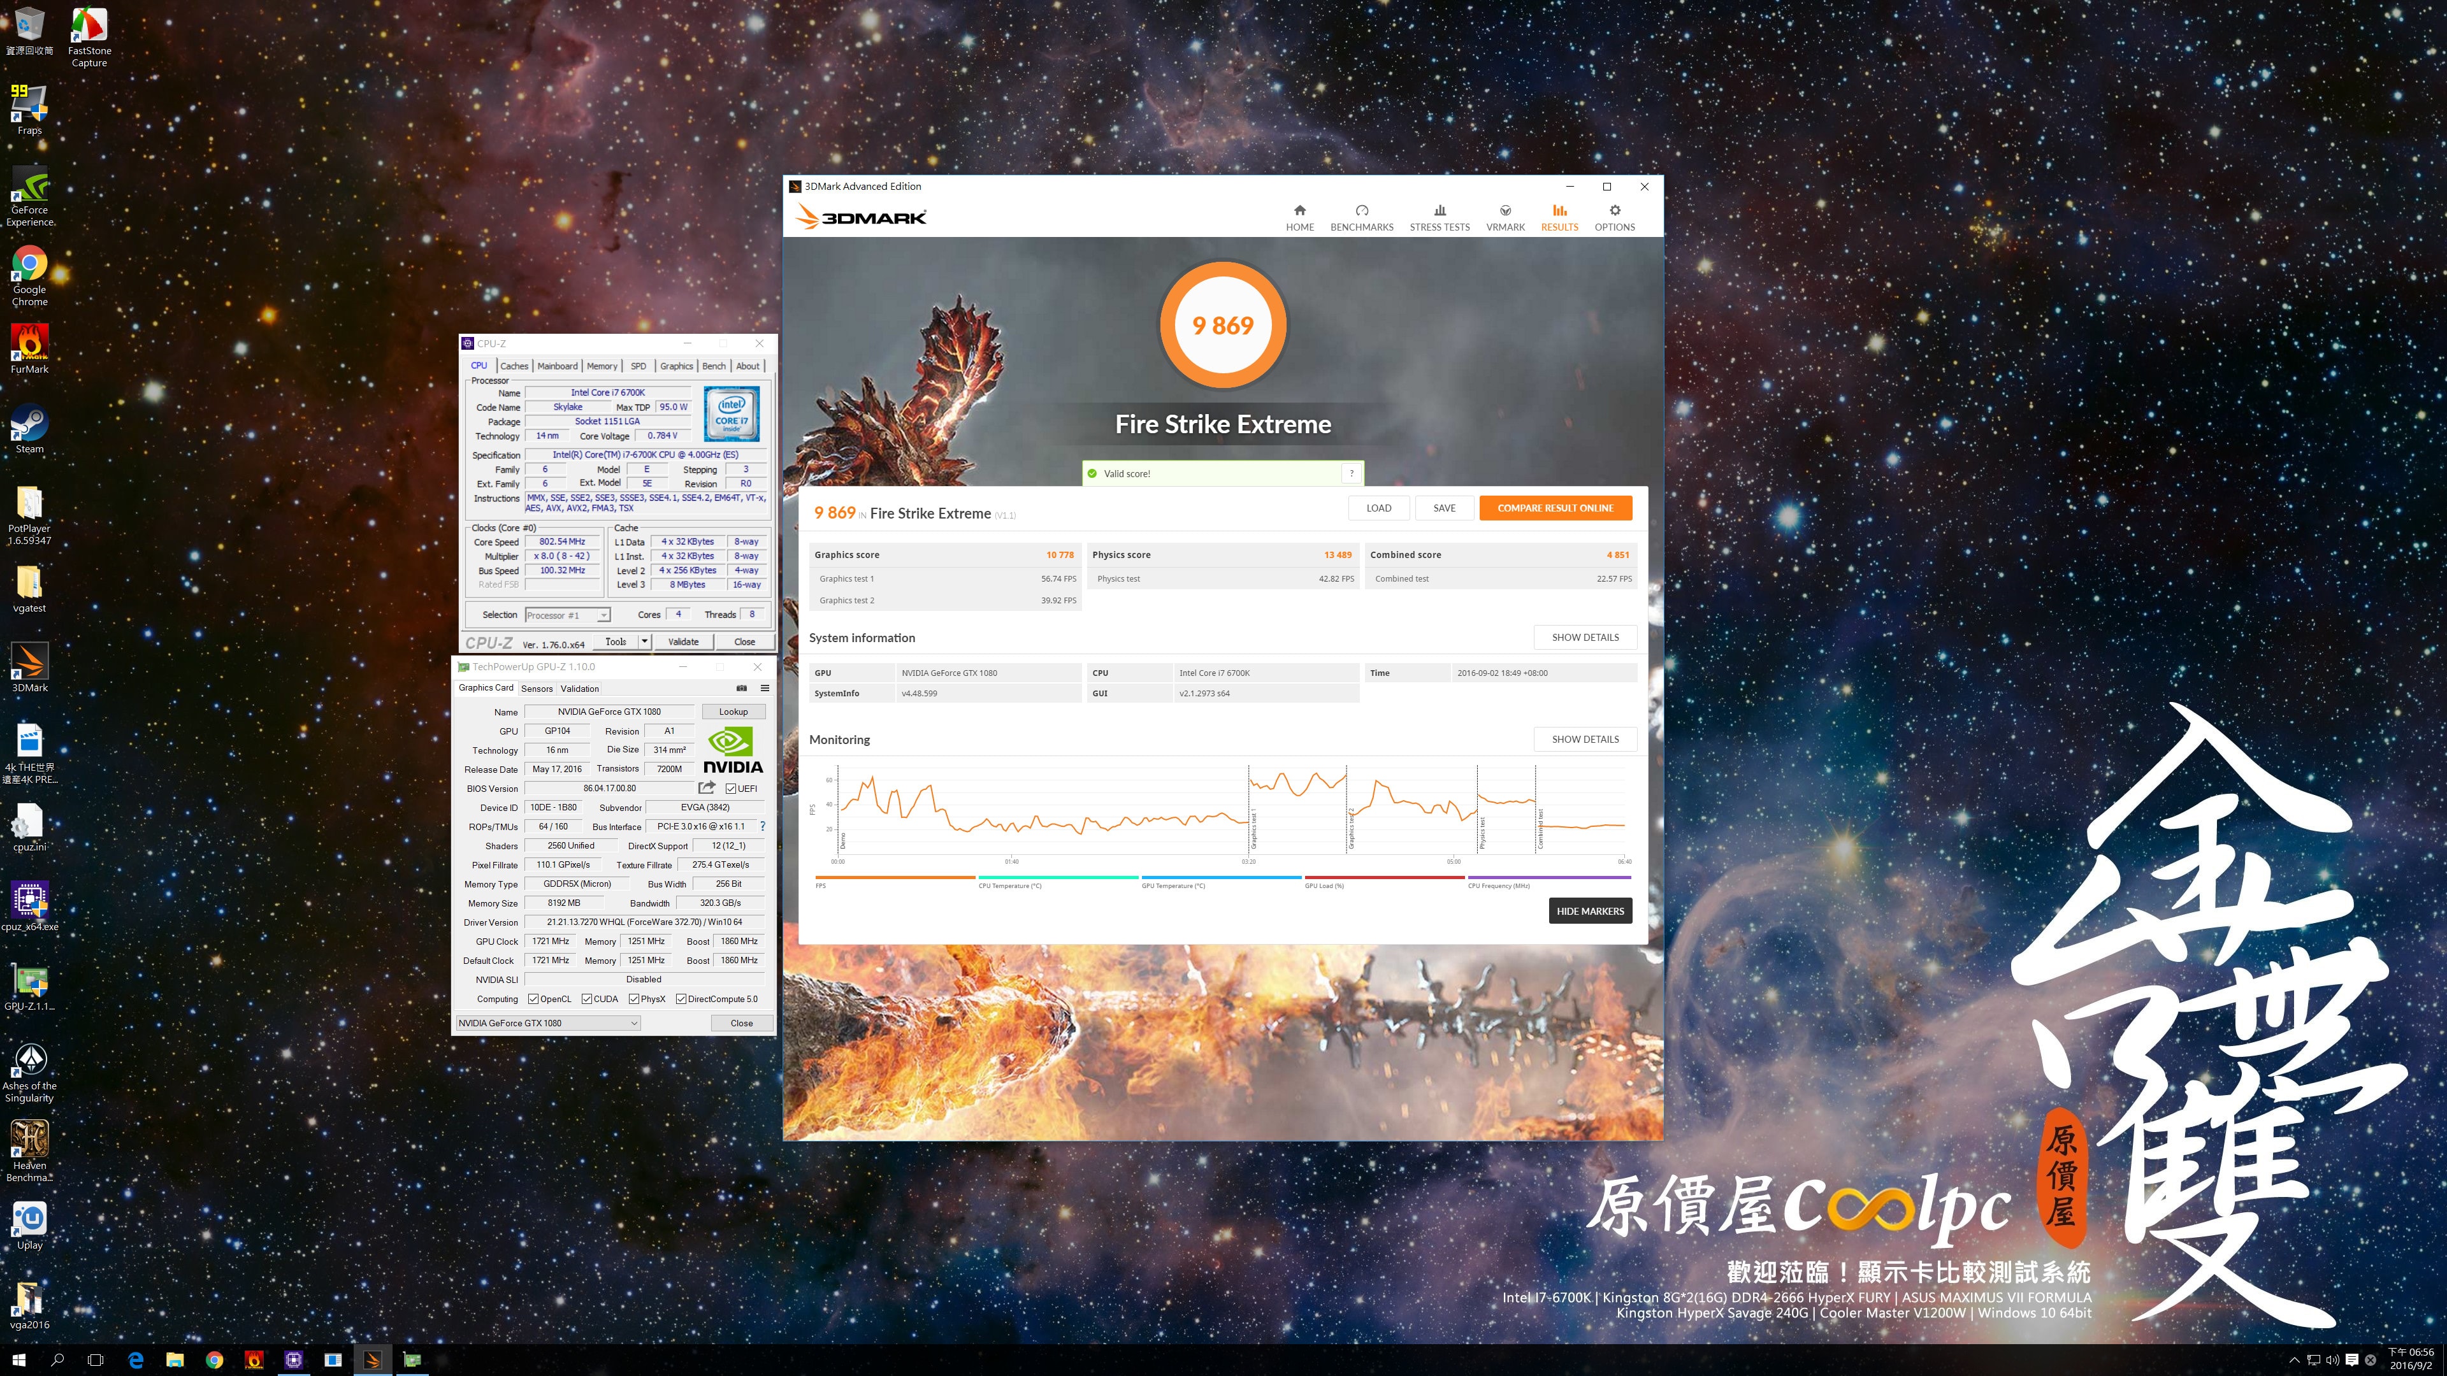
Task: Click the Graphics test 1 marker on graph
Action: [1253, 830]
